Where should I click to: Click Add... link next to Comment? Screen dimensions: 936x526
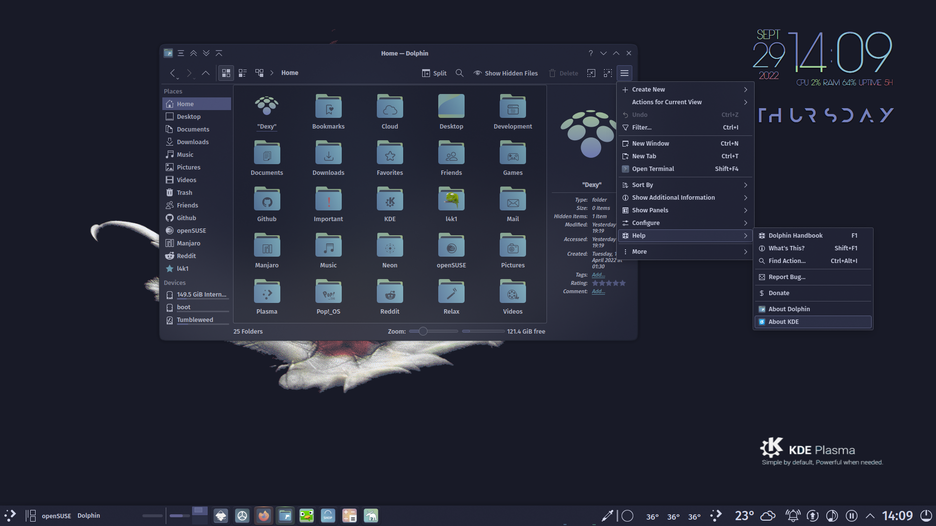click(598, 291)
